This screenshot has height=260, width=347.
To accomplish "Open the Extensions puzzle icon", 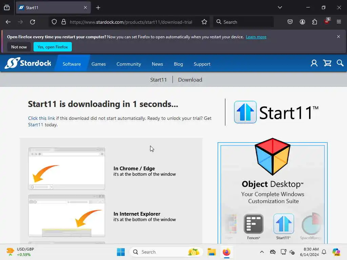I will 314,22.
